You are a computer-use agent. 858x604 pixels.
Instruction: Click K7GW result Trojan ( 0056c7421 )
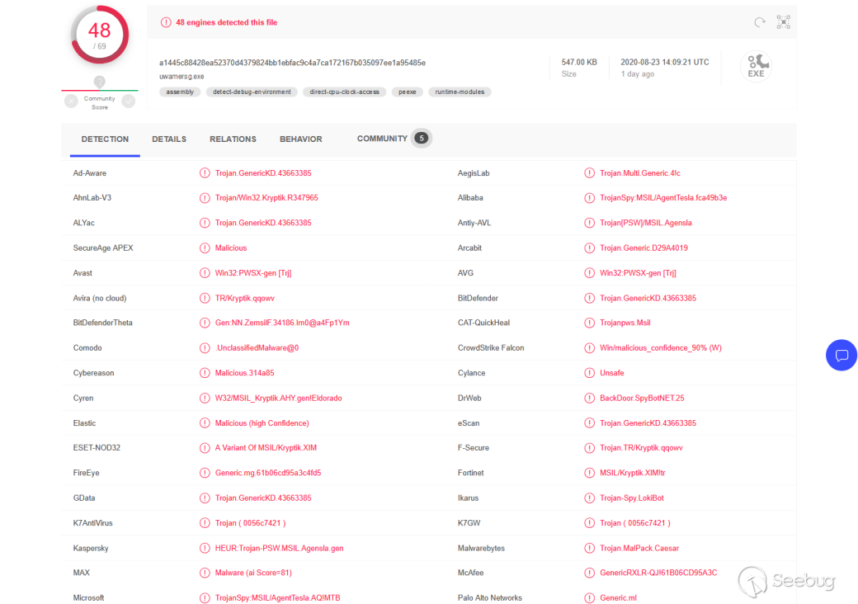click(634, 523)
